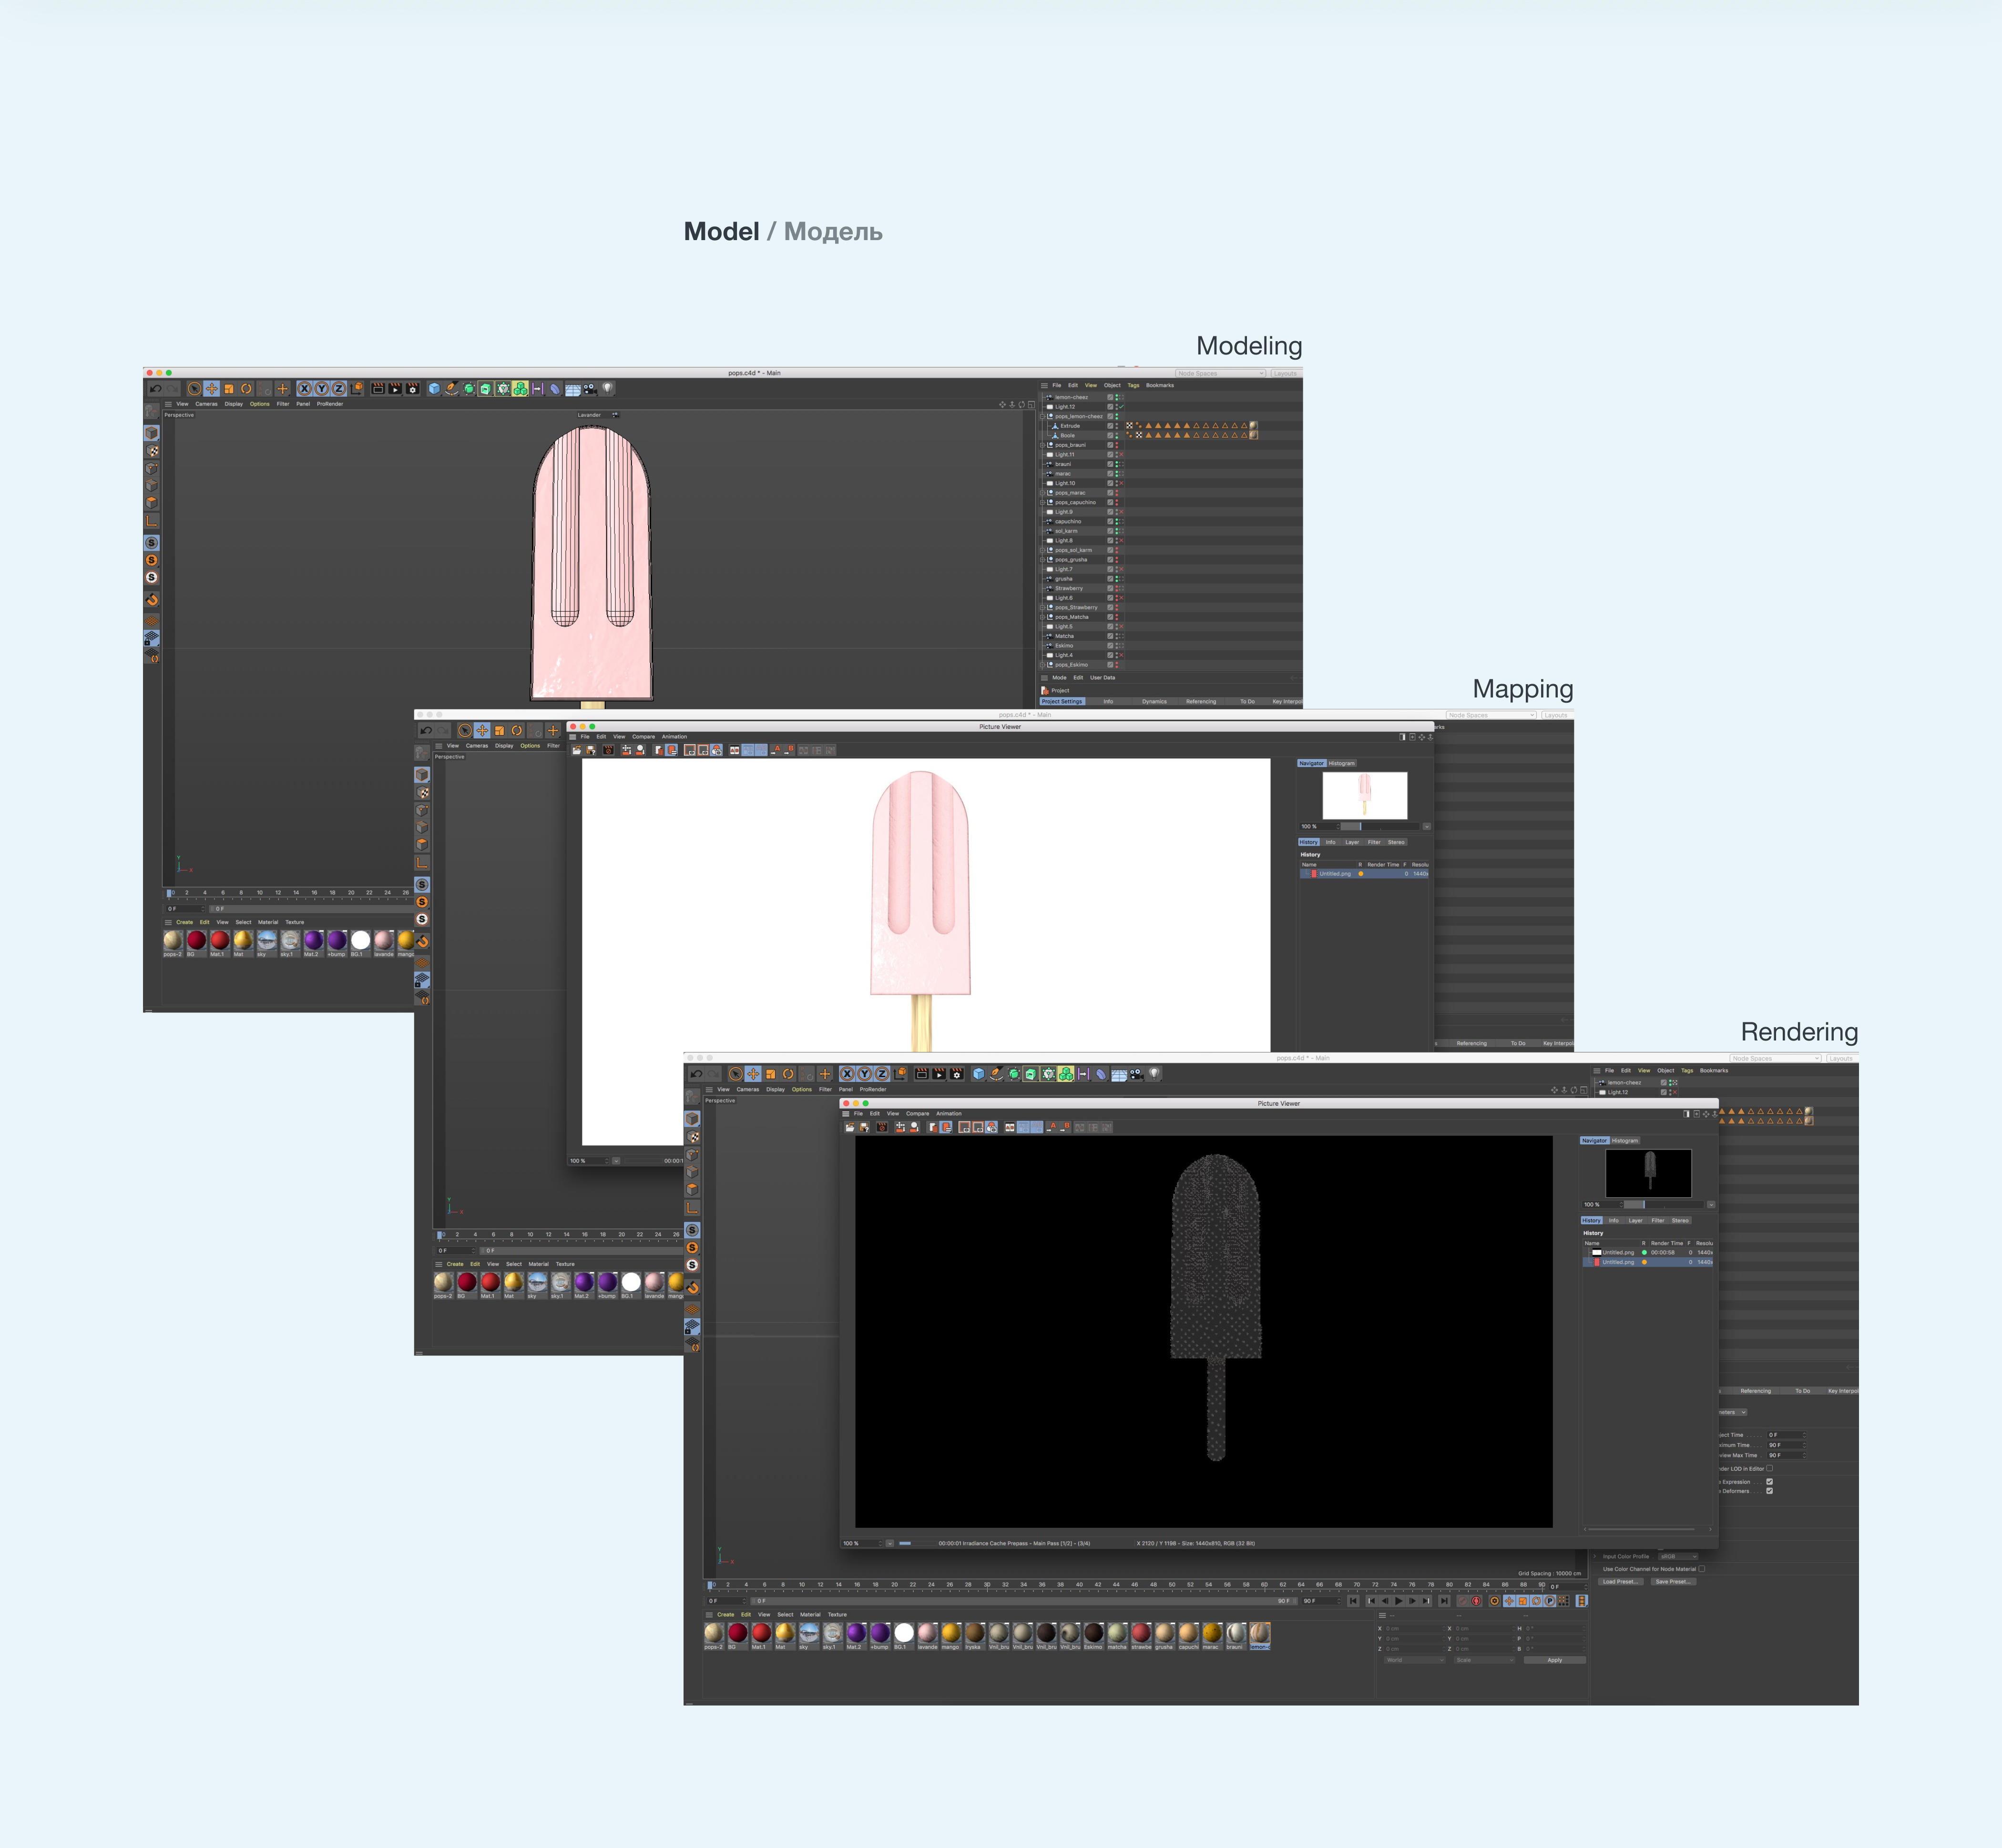Open the Scale dropdown beside Apply
This screenshot has height=1848, width=2002.
pyautogui.click(x=1484, y=1660)
